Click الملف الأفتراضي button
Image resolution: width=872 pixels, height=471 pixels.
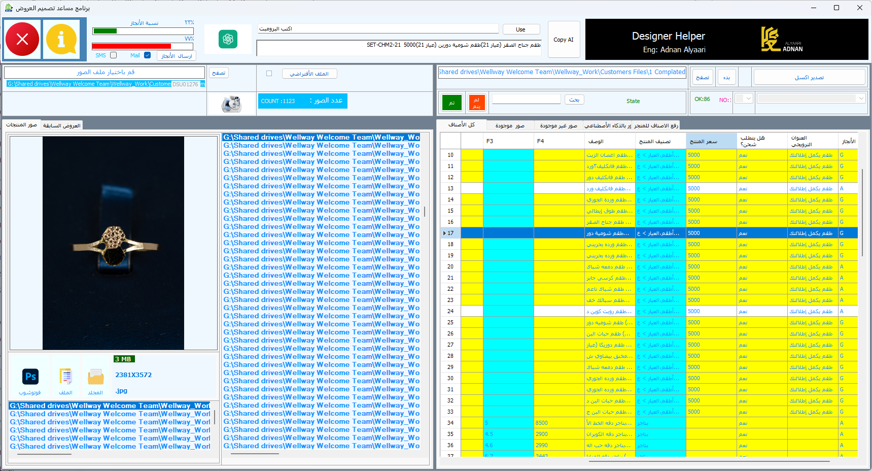[x=309, y=74]
